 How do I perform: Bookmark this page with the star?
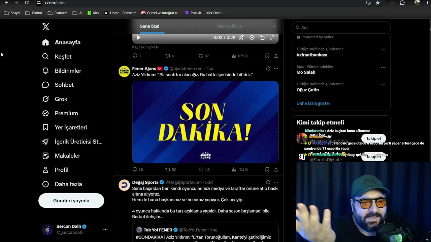(x=378, y=3)
